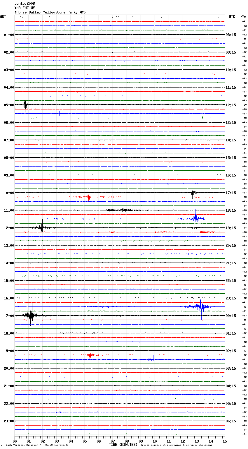The image size is (248, 449).
Task: Click the 06:15 UTC time label
Action: coord(231,421)
